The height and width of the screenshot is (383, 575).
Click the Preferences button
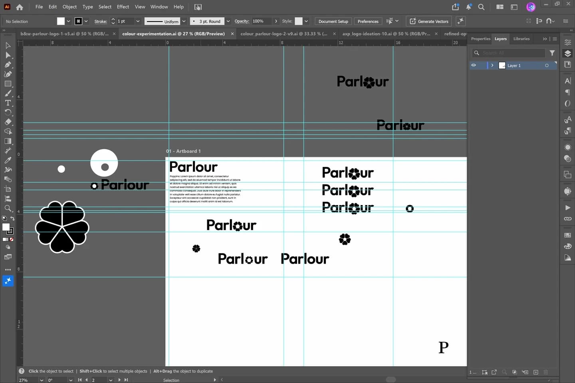368,21
